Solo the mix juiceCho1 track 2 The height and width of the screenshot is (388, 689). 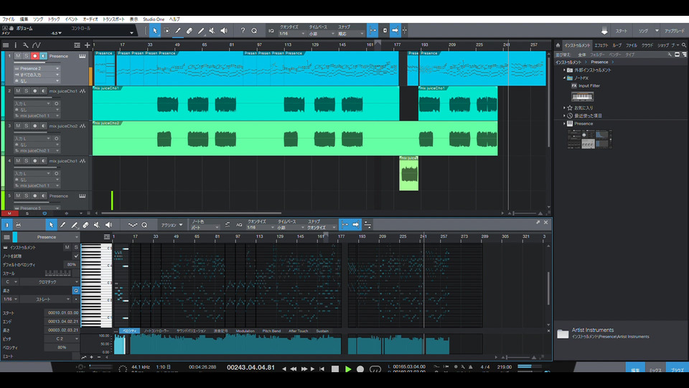[26, 91]
